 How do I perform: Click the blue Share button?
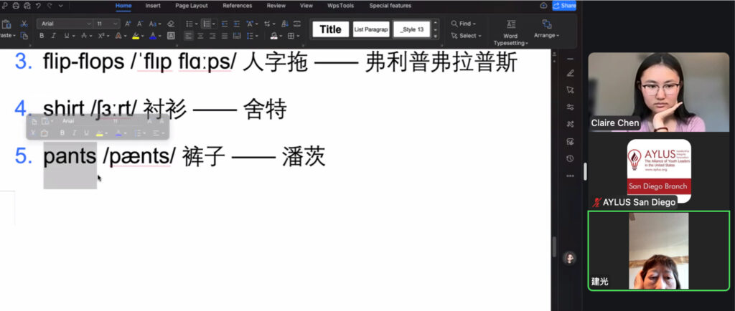pyautogui.click(x=564, y=6)
